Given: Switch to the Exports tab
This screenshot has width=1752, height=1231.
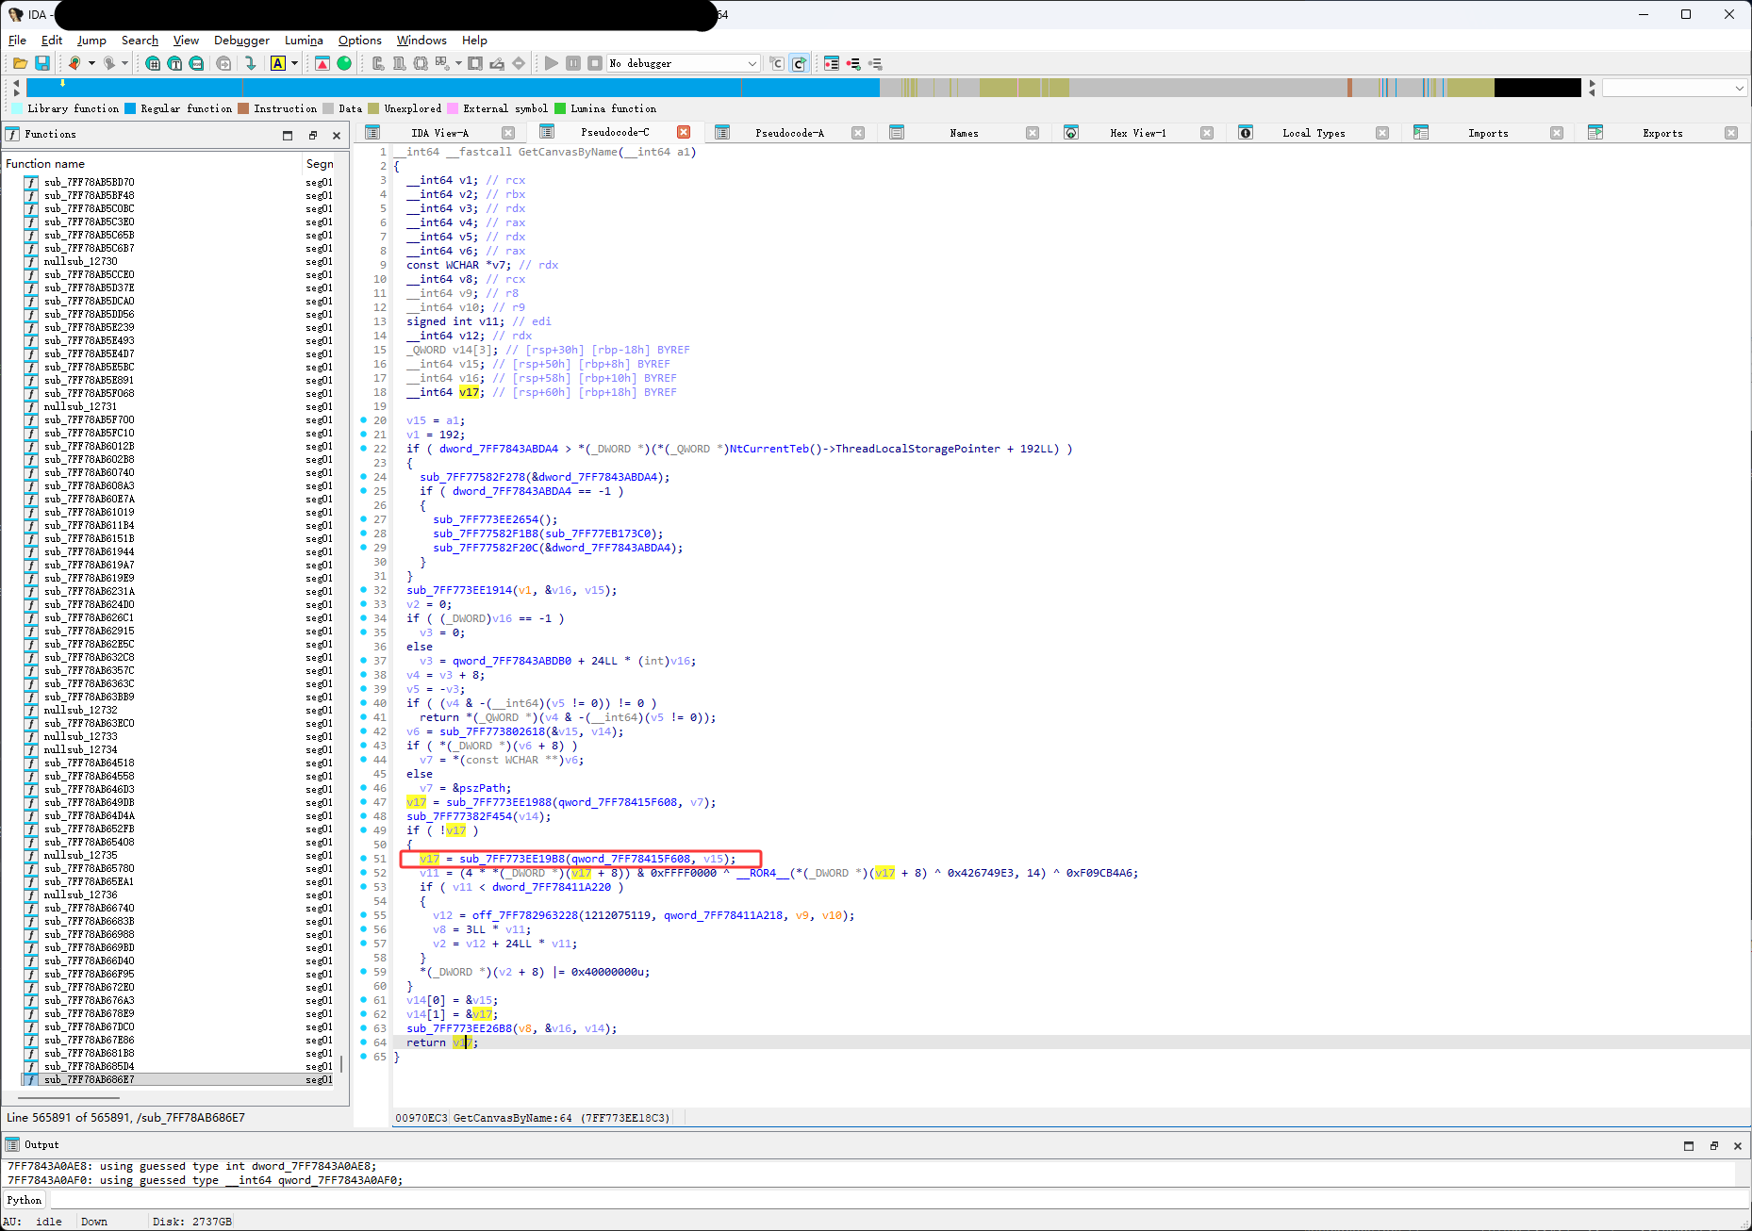Looking at the screenshot, I should pos(1662,133).
